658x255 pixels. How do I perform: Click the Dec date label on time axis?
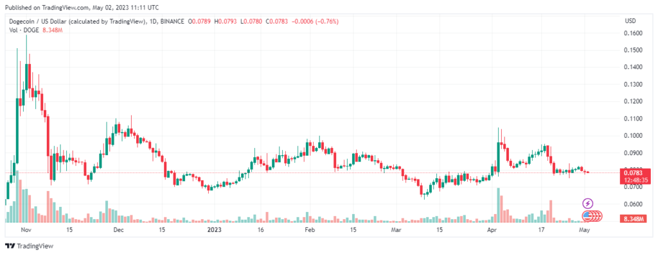coord(118,230)
